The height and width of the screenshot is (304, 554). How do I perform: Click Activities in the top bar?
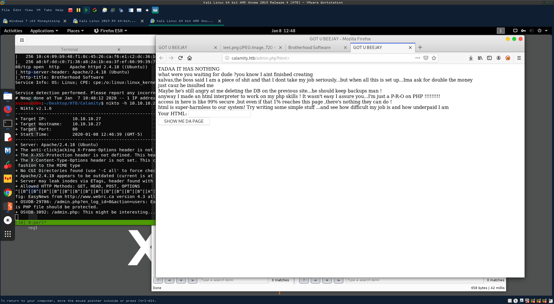point(13,31)
